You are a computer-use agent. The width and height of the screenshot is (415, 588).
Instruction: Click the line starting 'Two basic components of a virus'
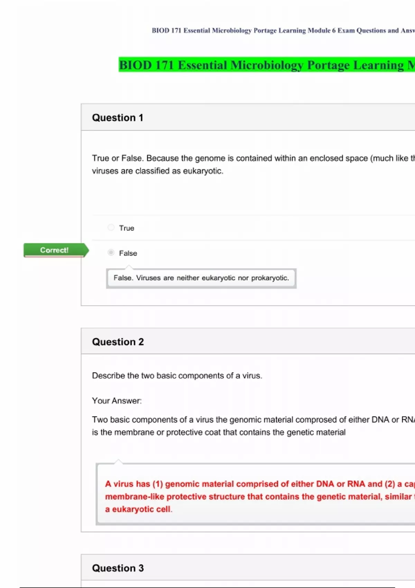(252, 420)
